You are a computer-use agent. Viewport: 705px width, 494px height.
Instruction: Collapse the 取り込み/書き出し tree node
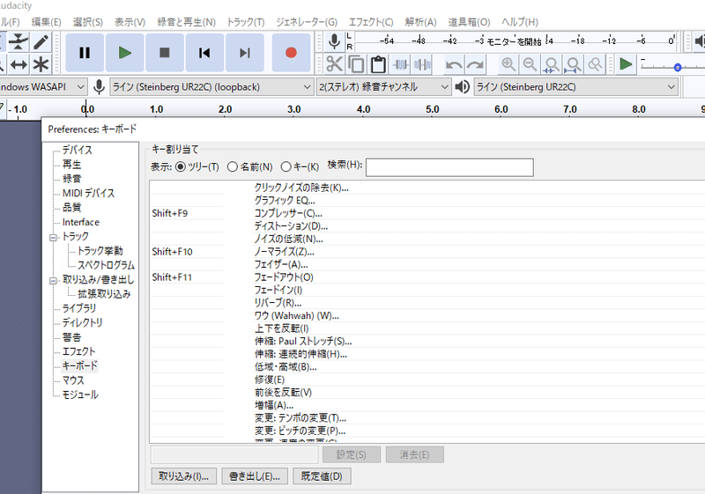pos(54,281)
